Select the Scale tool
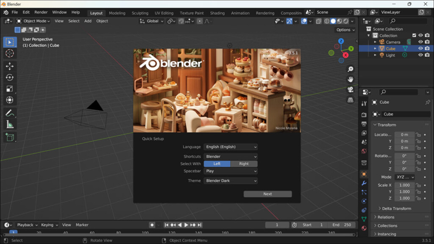Viewport: 434px width, 244px height. pos(10,89)
